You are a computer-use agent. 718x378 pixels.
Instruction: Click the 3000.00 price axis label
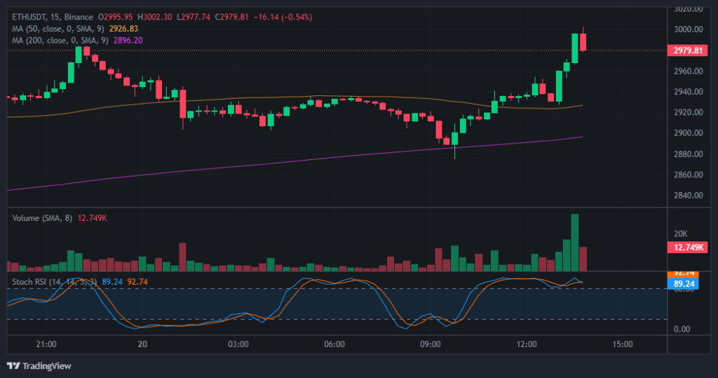pyautogui.click(x=688, y=29)
